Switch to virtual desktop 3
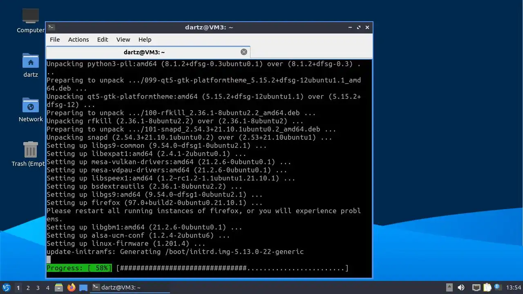The image size is (523, 294). coord(38,287)
